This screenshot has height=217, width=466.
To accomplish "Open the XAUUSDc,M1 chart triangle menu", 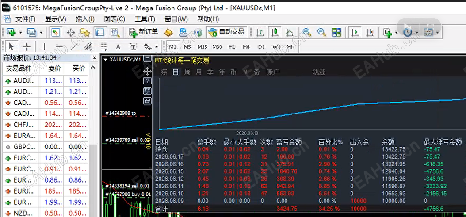I will pos(105,60).
